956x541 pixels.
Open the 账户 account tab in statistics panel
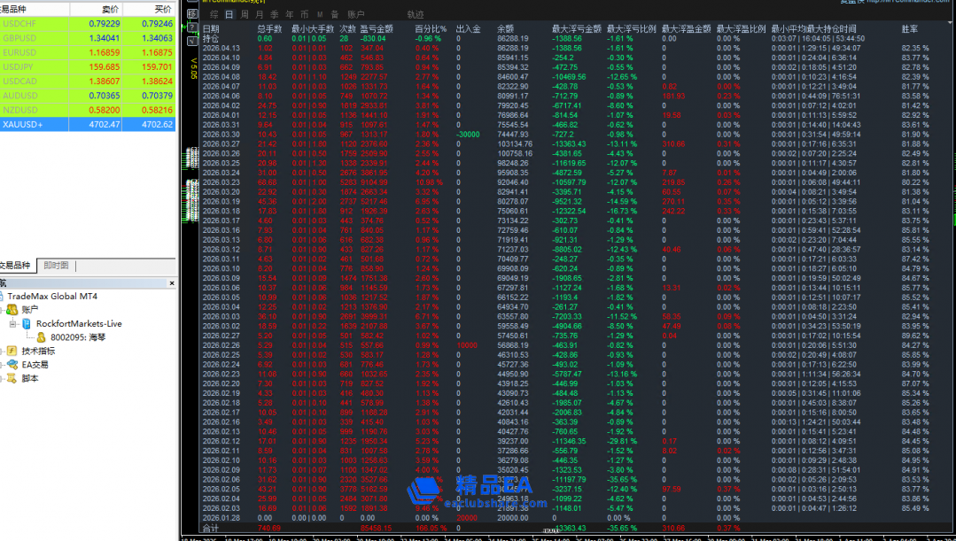point(355,15)
